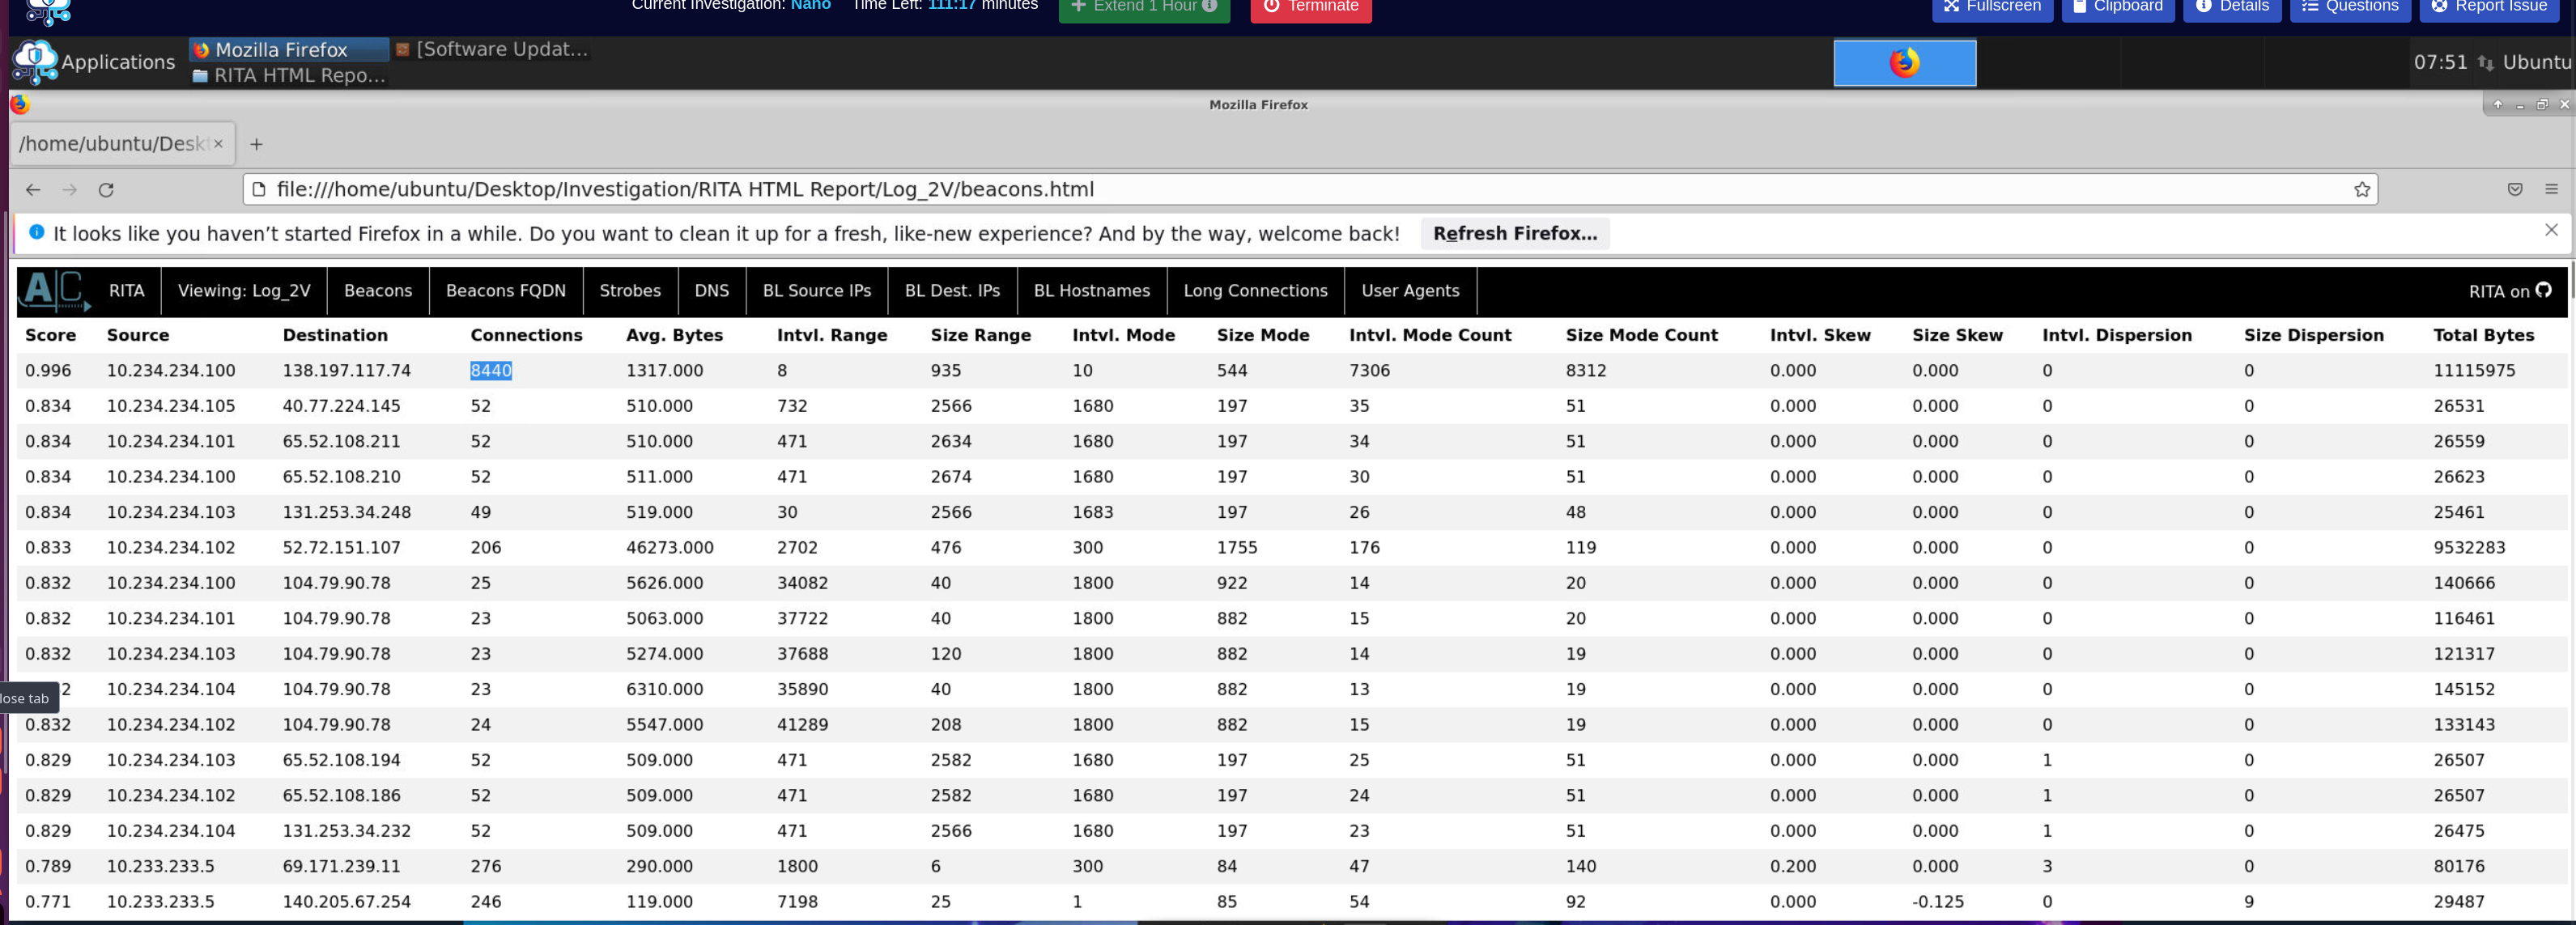2576x925 pixels.
Task: Open the RITA on GitHub link
Action: point(2509,291)
